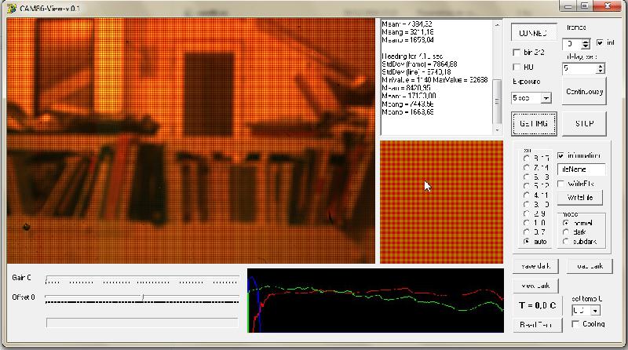The height and width of the screenshot is (350, 628).
Task: Click the StdDev (frame) = 7864,68 line
Action: [x=419, y=64]
